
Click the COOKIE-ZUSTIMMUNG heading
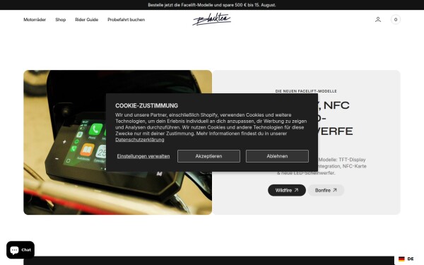point(146,105)
